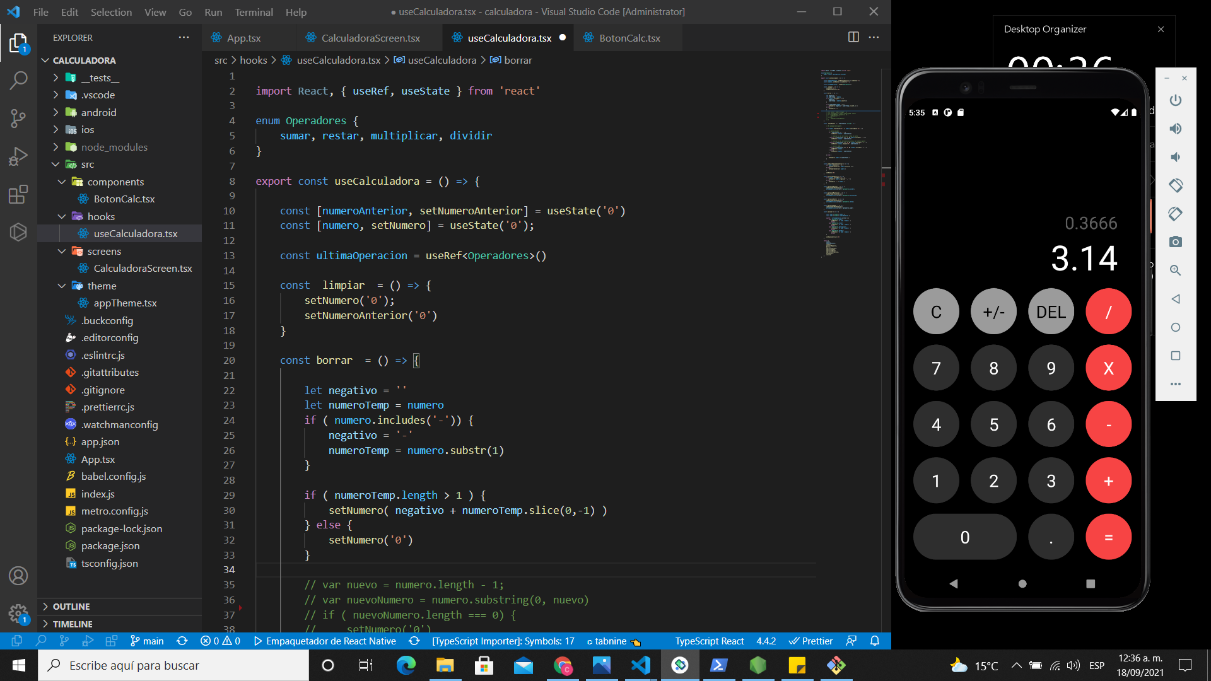The image size is (1211, 681).
Task: Open the Terminal menu
Action: click(x=254, y=11)
